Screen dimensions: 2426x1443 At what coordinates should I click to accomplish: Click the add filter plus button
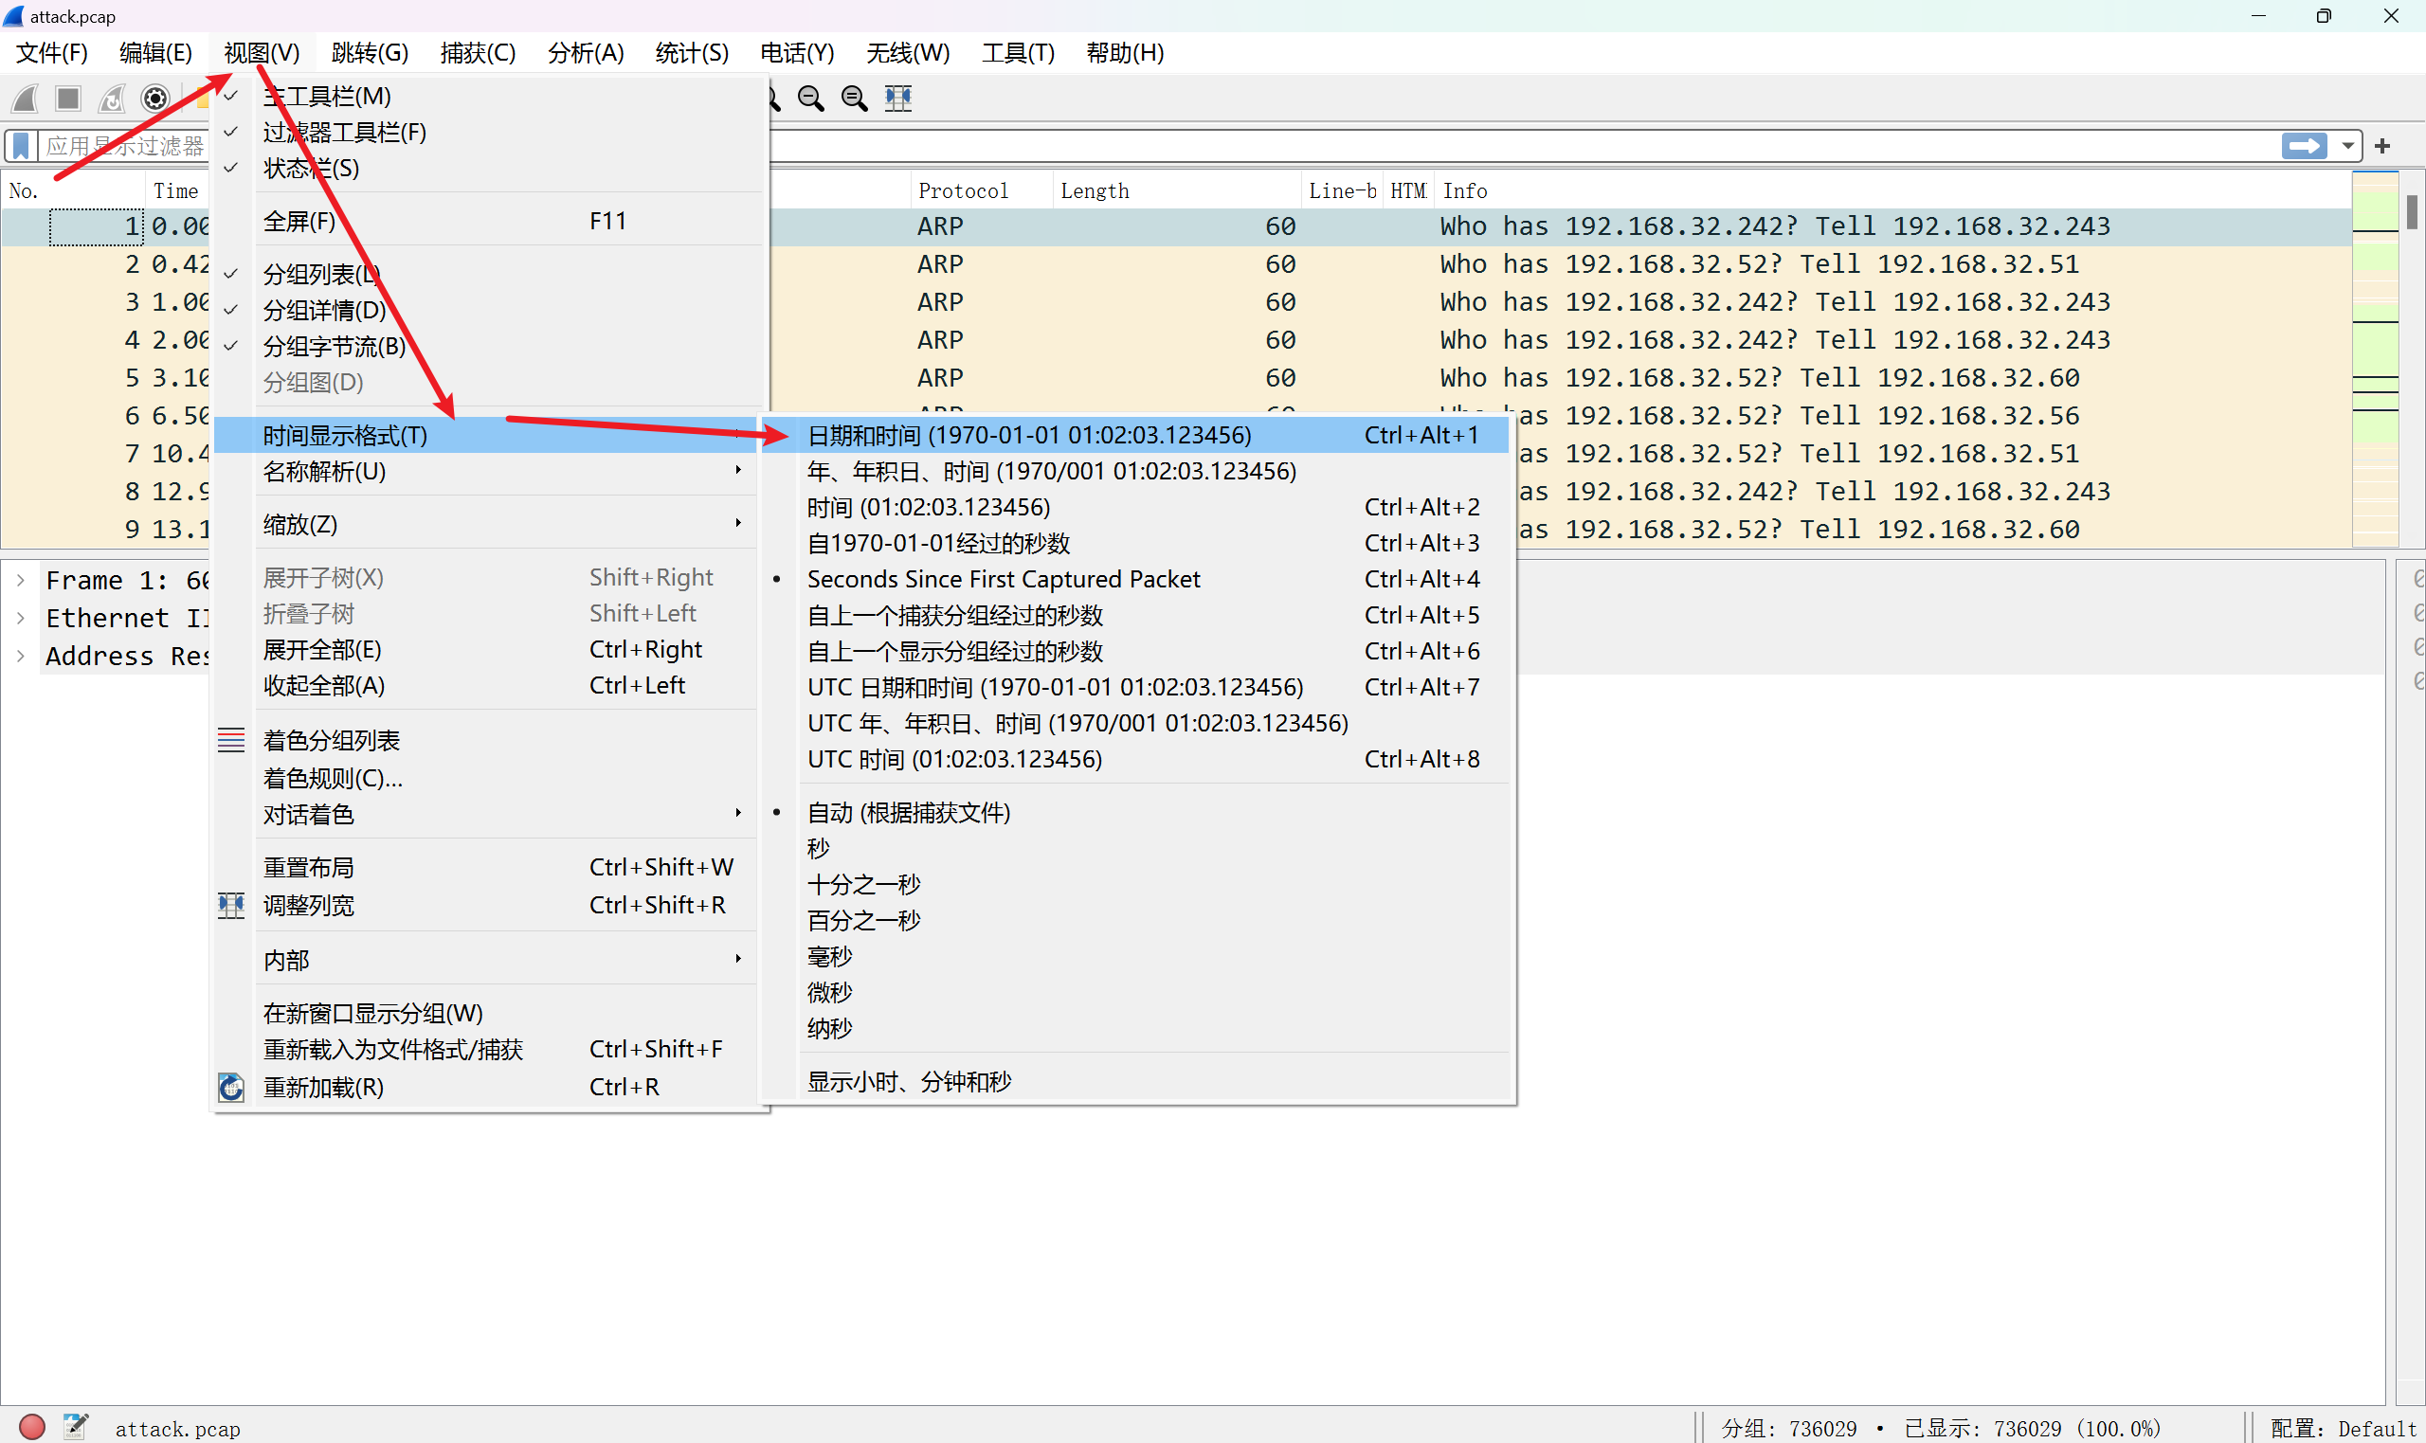click(2382, 146)
